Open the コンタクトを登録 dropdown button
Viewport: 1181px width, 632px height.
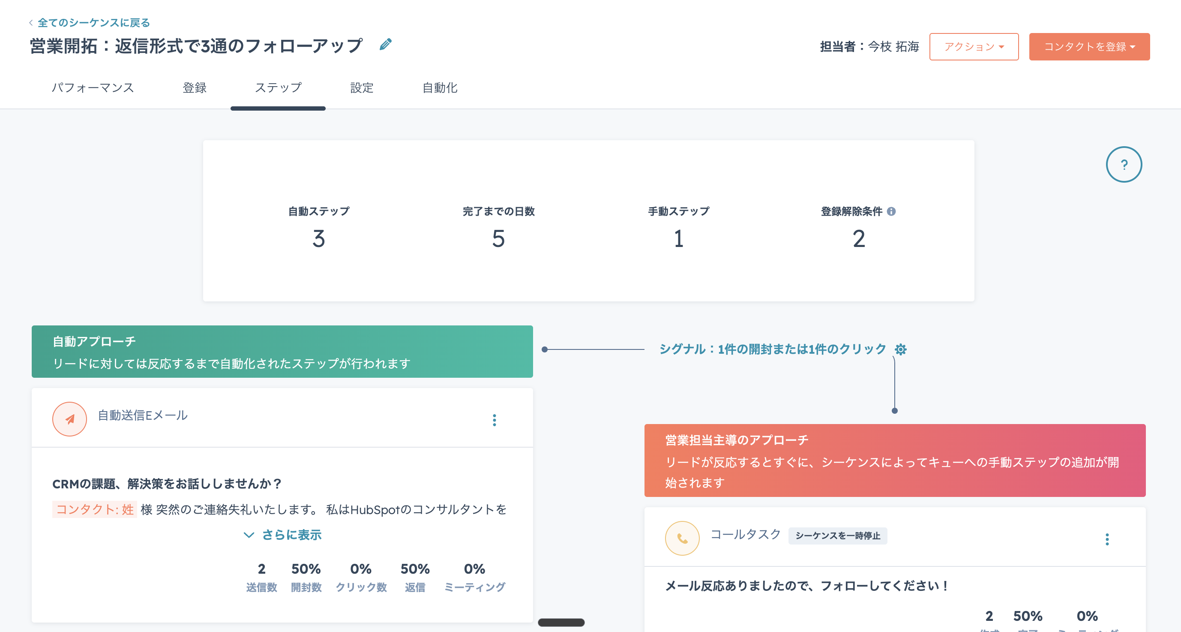1089,47
